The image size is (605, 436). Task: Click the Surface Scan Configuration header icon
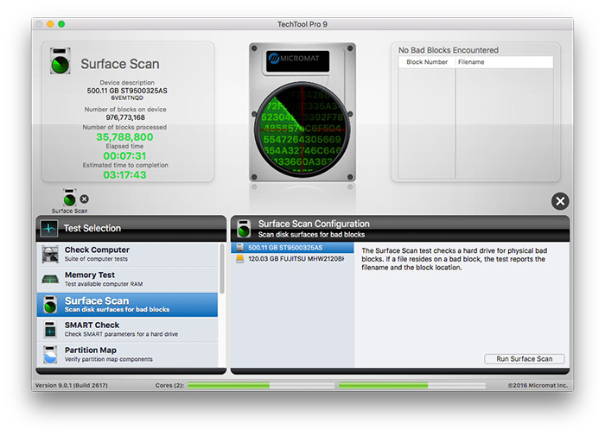(244, 228)
